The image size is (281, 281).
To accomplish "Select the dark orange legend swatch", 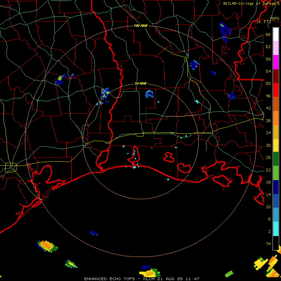I will [276, 104].
